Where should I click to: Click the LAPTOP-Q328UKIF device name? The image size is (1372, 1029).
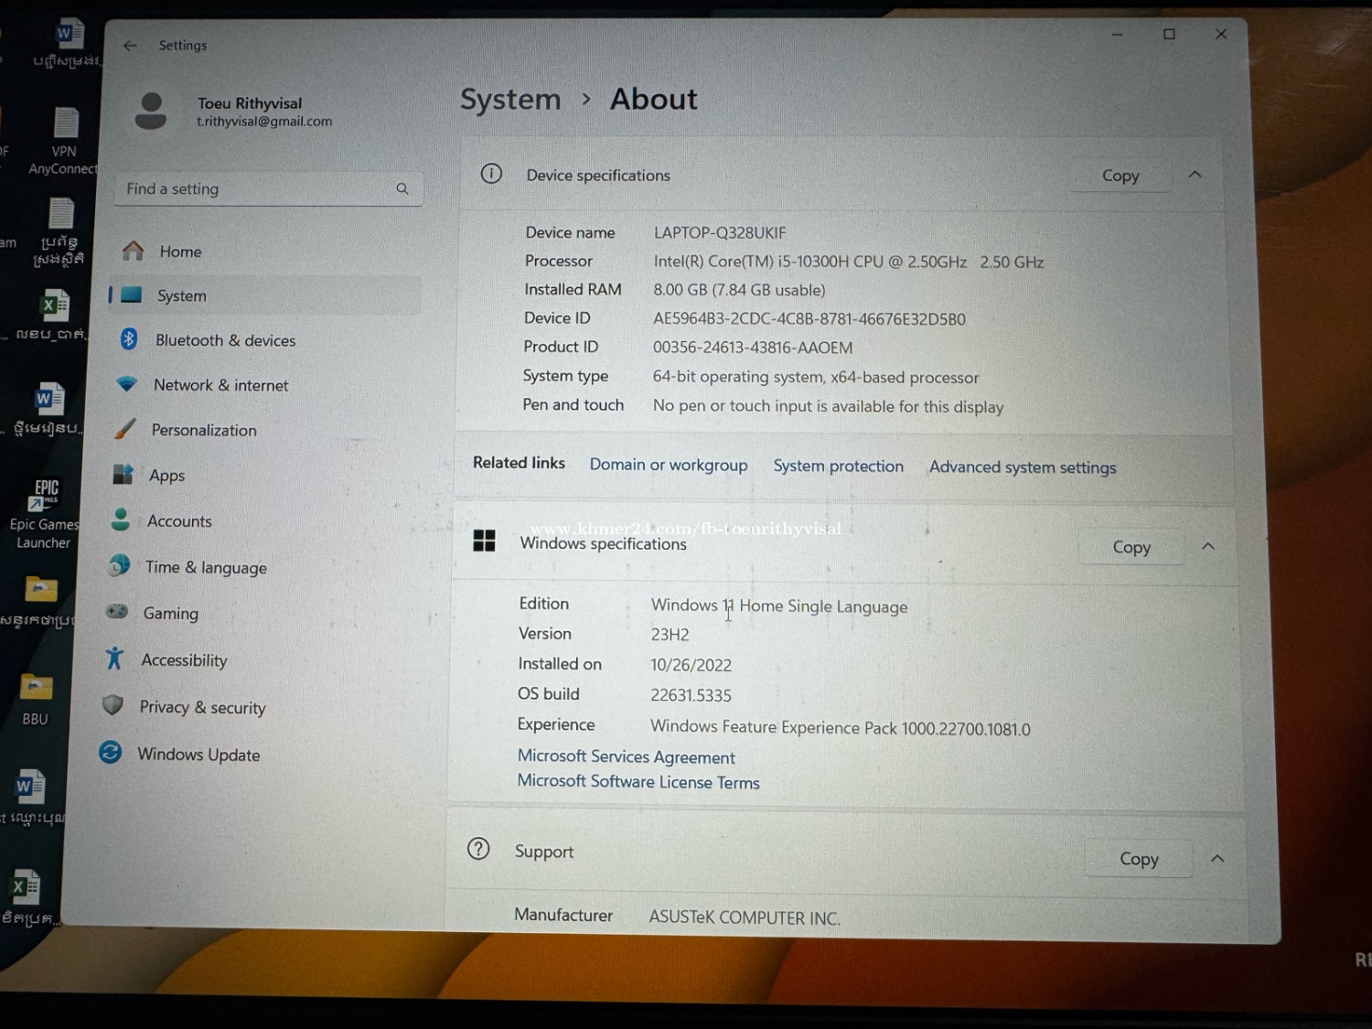point(720,232)
